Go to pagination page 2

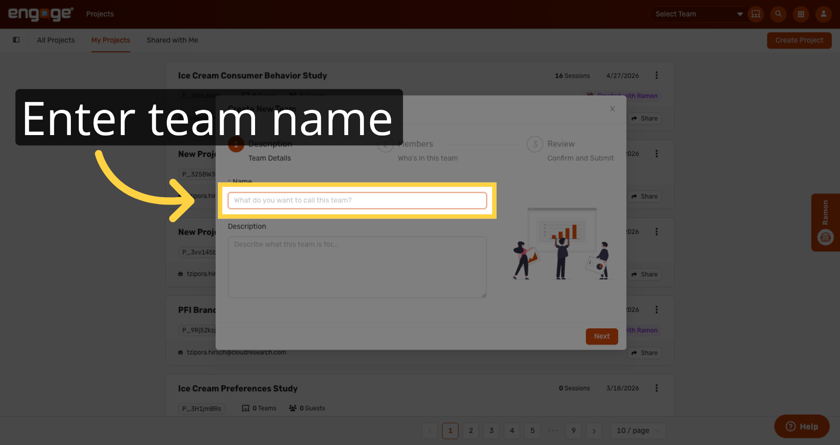(471, 431)
